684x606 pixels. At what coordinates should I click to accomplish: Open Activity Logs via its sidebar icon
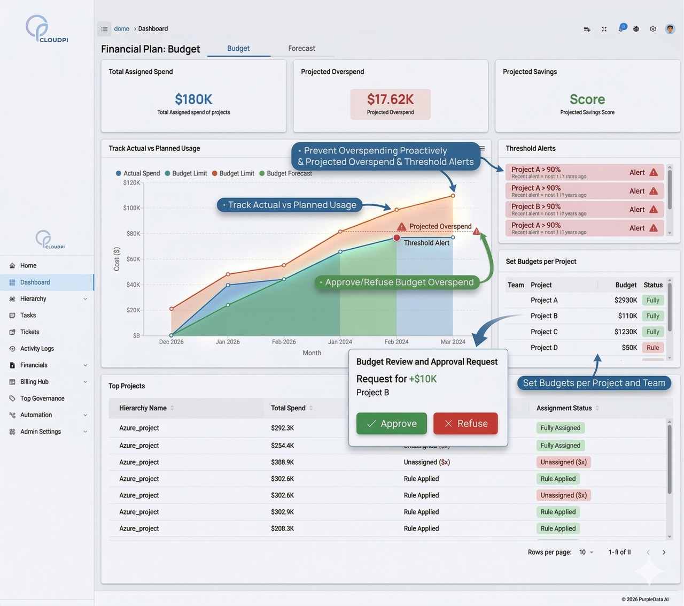(x=12, y=349)
